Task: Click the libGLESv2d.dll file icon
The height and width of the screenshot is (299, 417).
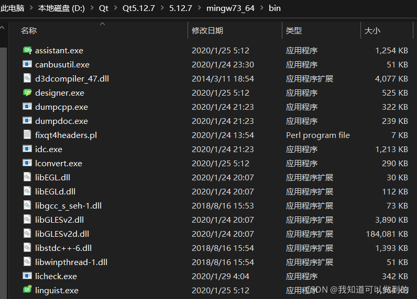Action: pyautogui.click(x=27, y=233)
